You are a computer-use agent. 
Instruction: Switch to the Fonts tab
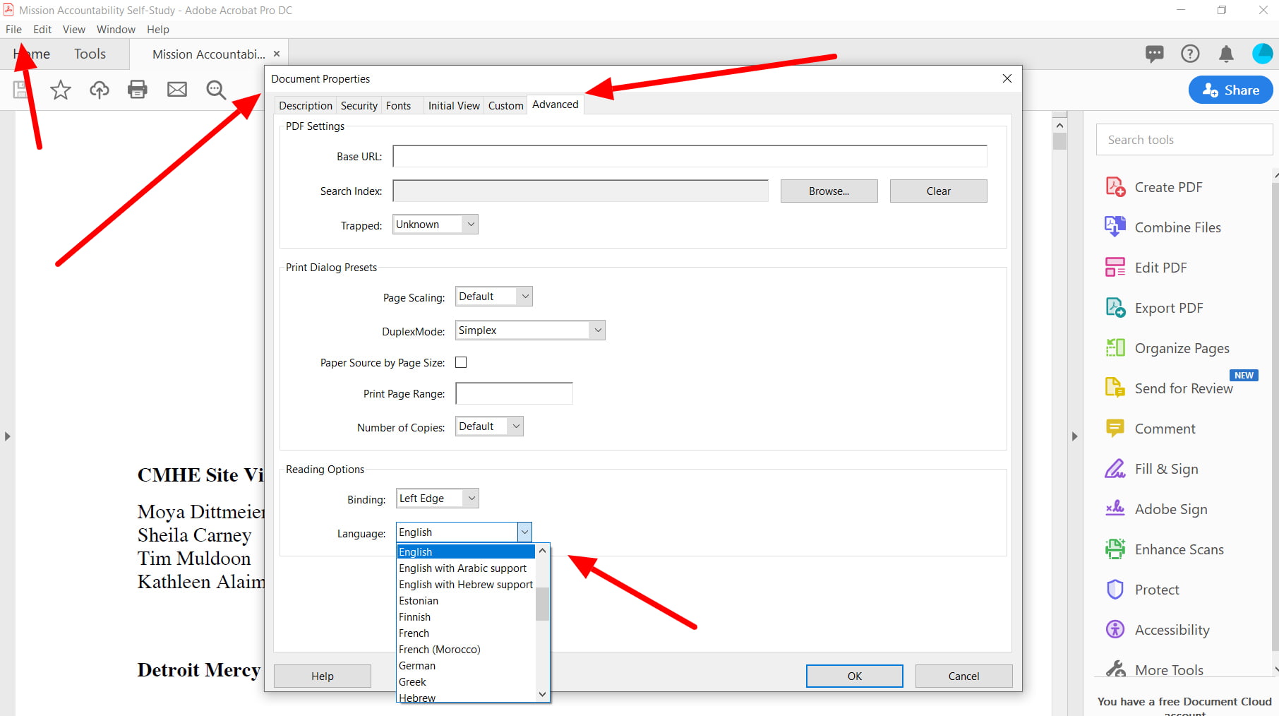tap(398, 105)
